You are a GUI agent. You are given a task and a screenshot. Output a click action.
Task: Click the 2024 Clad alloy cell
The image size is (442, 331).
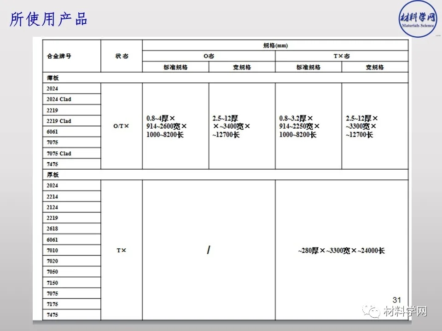point(59,99)
